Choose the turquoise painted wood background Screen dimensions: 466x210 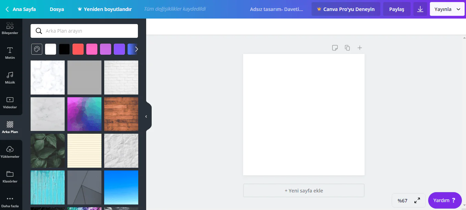coord(47,187)
